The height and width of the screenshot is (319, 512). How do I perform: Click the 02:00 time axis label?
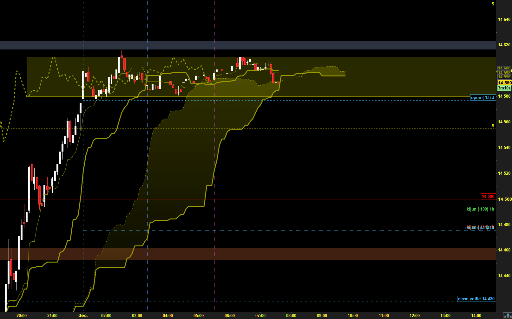(106, 316)
